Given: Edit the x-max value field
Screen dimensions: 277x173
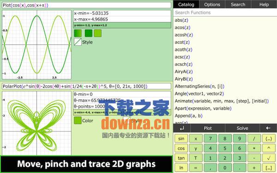Looking at the screenshot, I should click(x=122, y=19).
